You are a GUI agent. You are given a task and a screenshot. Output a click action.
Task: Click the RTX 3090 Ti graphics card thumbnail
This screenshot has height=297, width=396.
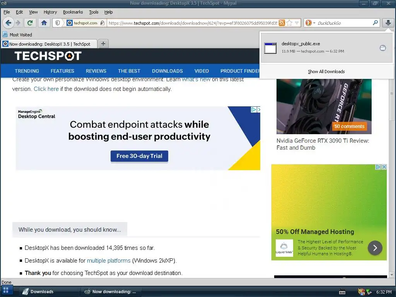point(324,106)
